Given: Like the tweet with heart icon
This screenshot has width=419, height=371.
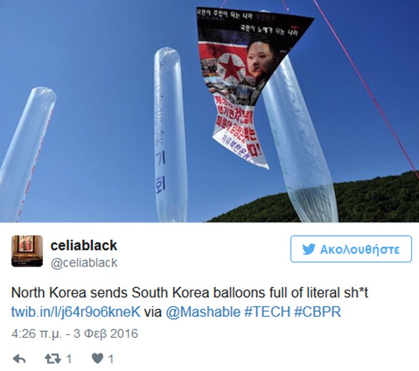Looking at the screenshot, I should (97, 358).
